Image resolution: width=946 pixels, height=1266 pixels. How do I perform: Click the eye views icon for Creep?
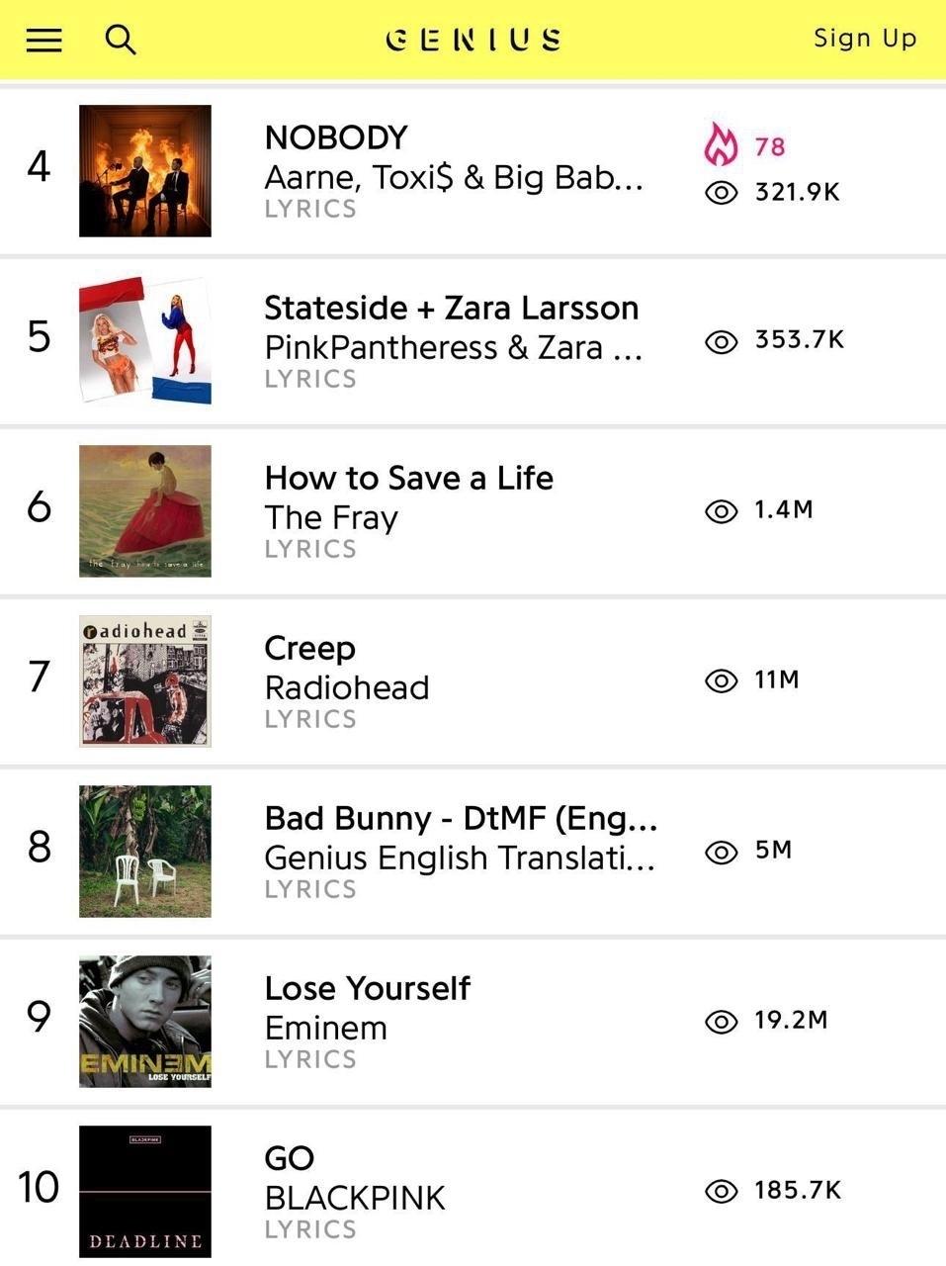[721, 680]
